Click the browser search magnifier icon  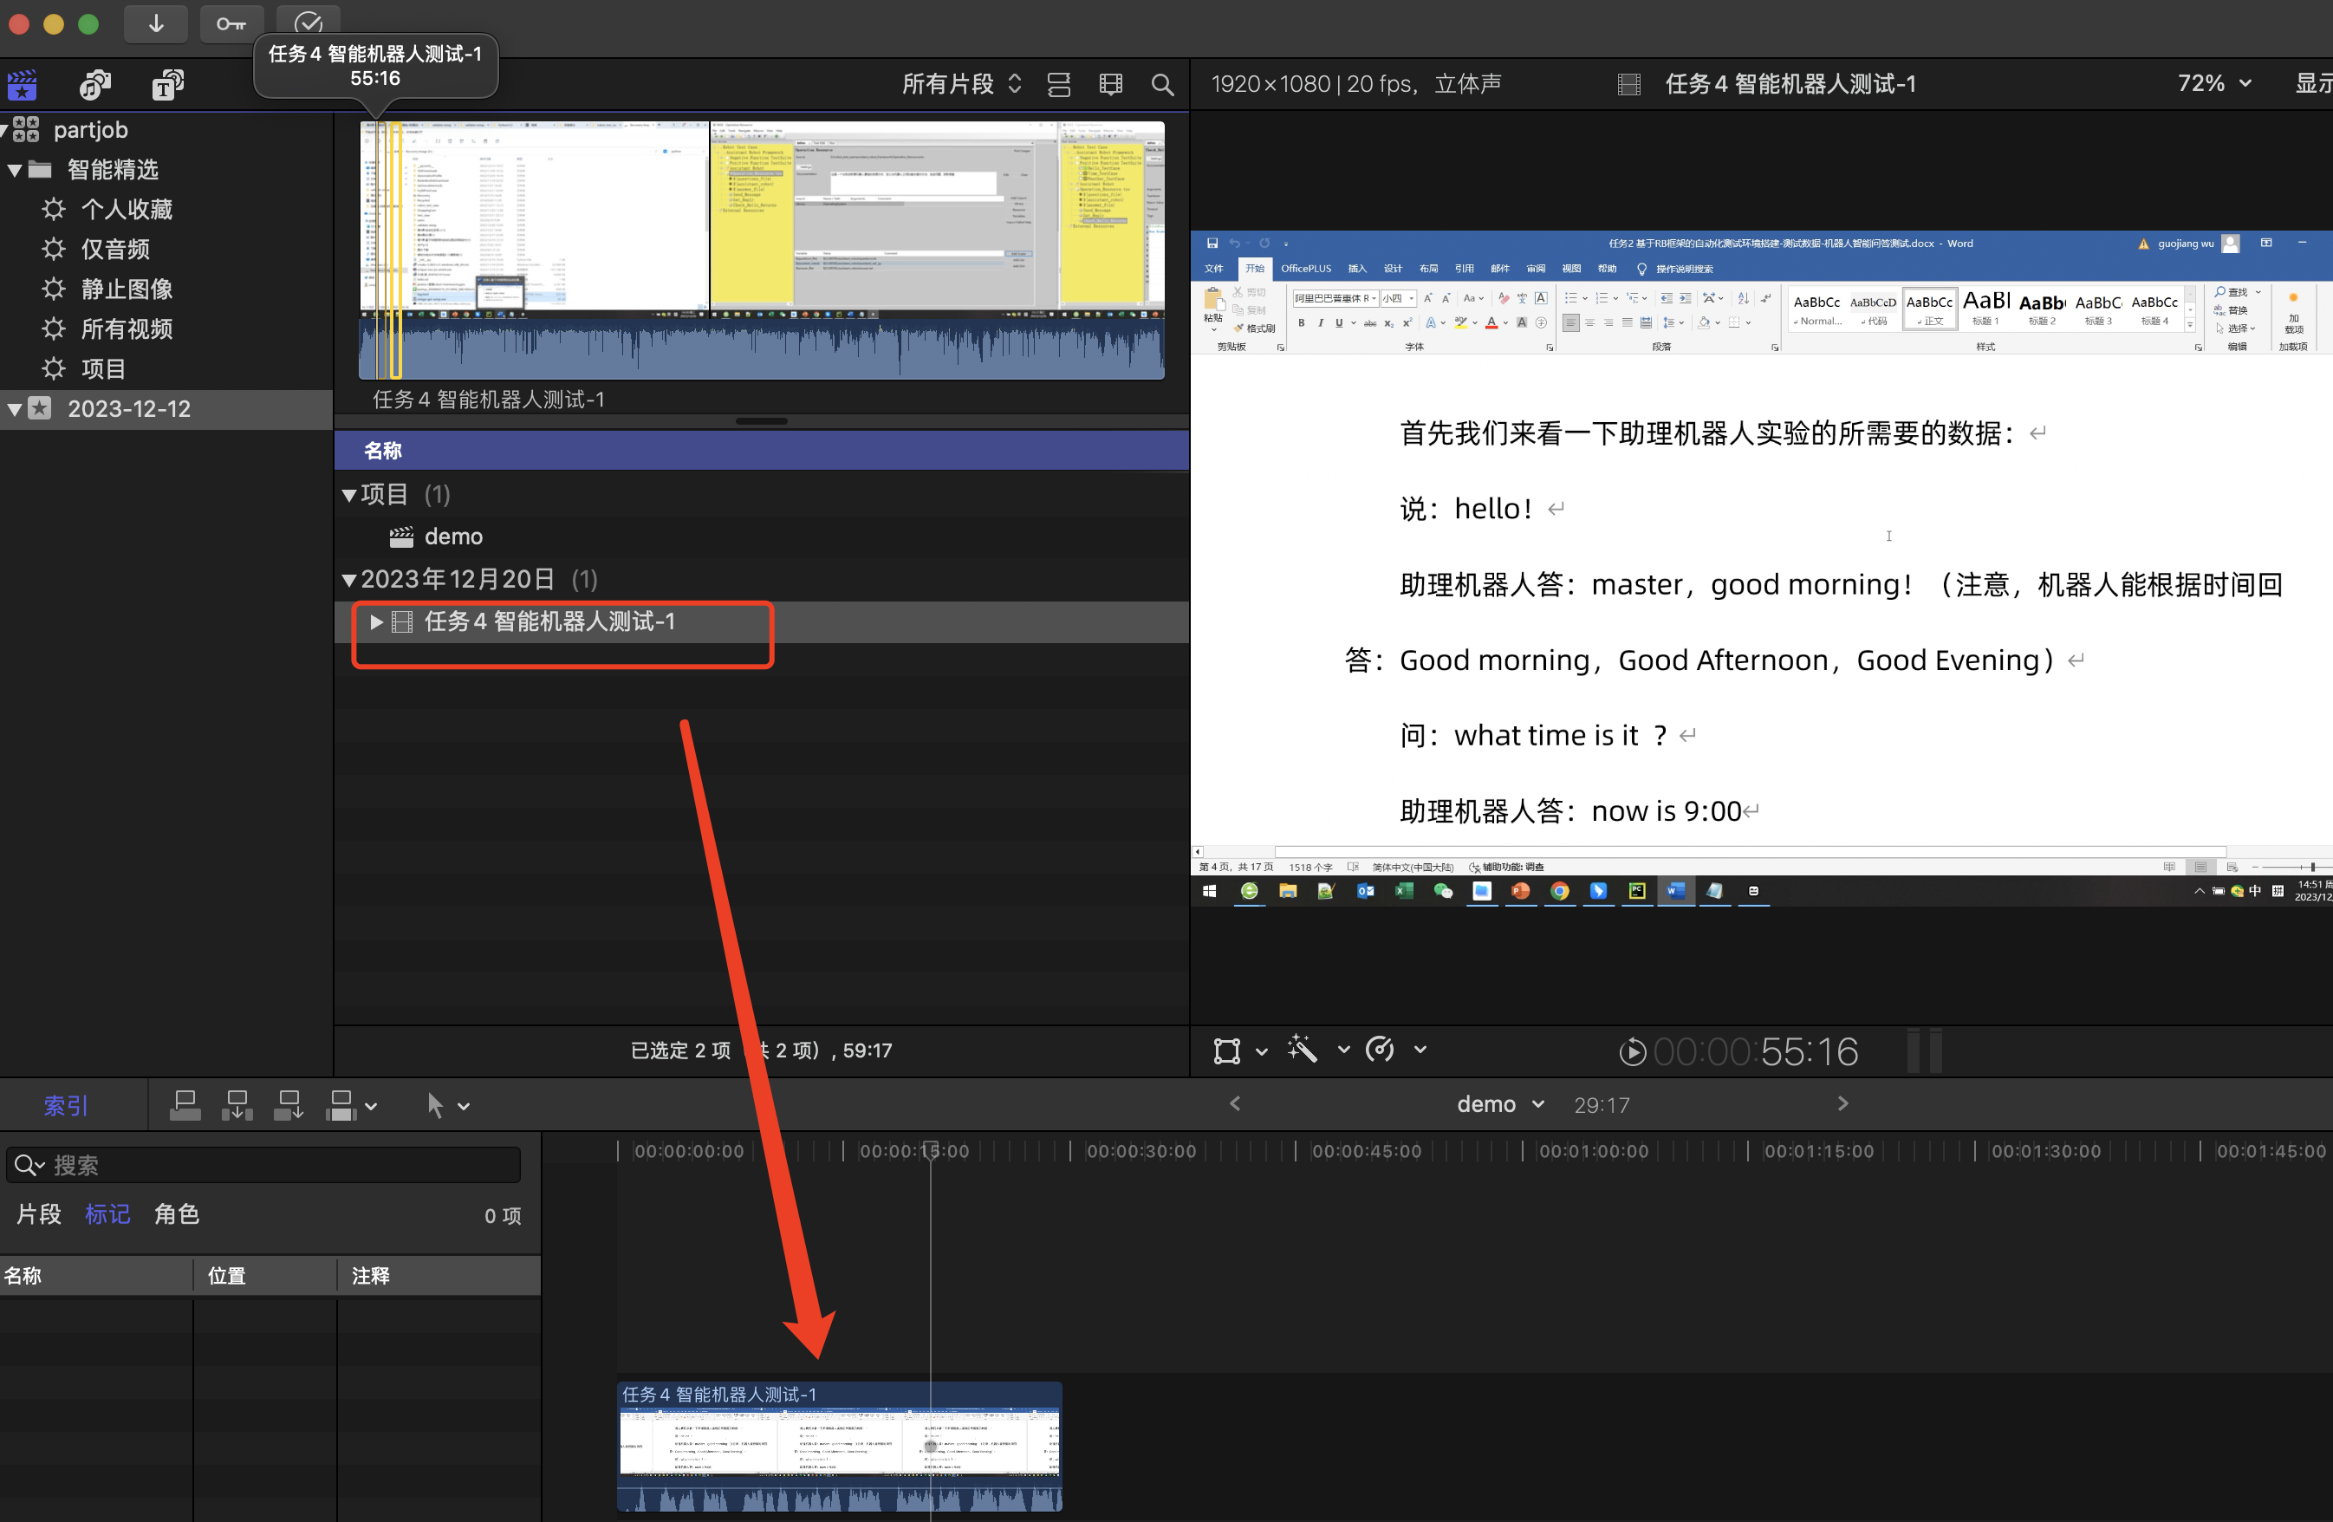(x=1161, y=84)
